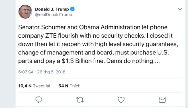
Task: Open tweet options chevron menu
Action: 180,9
